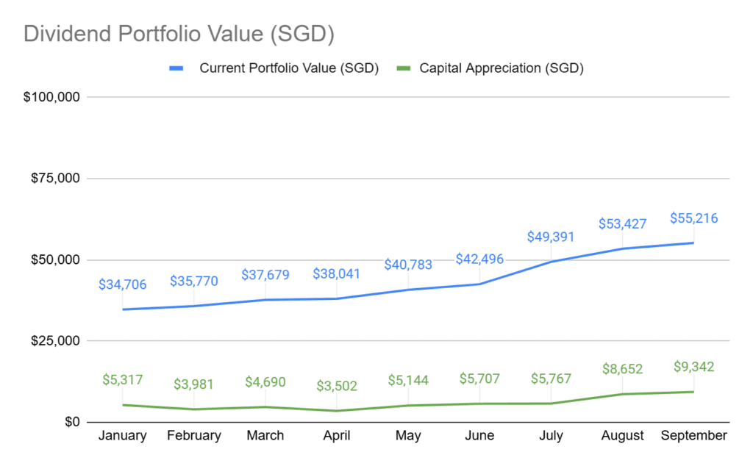
Task: Select the Current Portfolio Value legend label
Action: click(x=288, y=68)
